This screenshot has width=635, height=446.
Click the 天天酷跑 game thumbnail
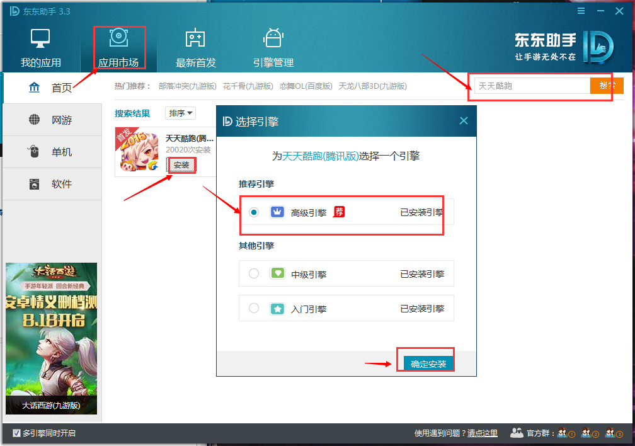coord(137,151)
